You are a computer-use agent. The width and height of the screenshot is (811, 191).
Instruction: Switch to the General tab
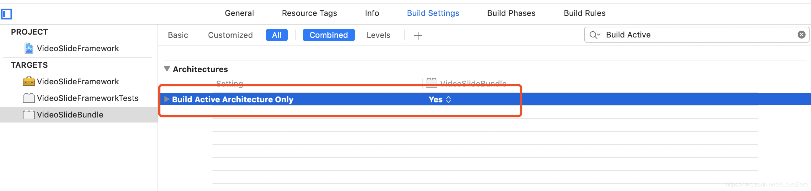click(x=239, y=13)
